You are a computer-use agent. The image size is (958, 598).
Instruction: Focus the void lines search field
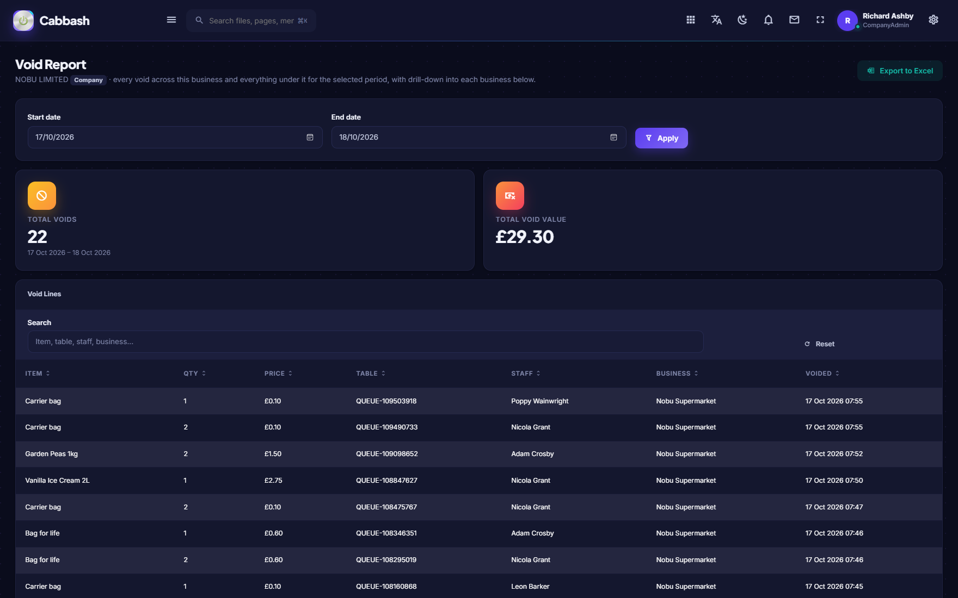365,342
